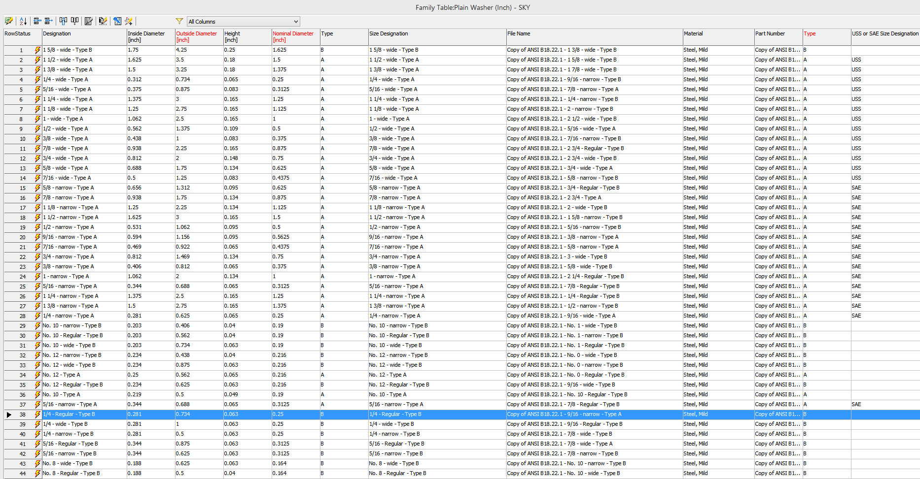The image size is (920, 479).
Task: Copy the selected instance row
Action: 48,21
